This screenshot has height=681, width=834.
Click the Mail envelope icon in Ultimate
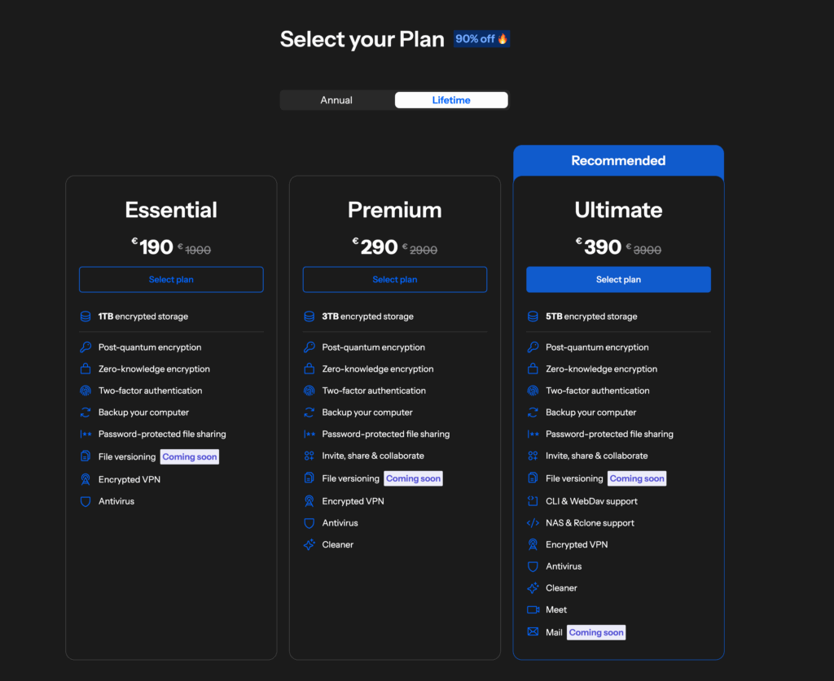click(533, 632)
